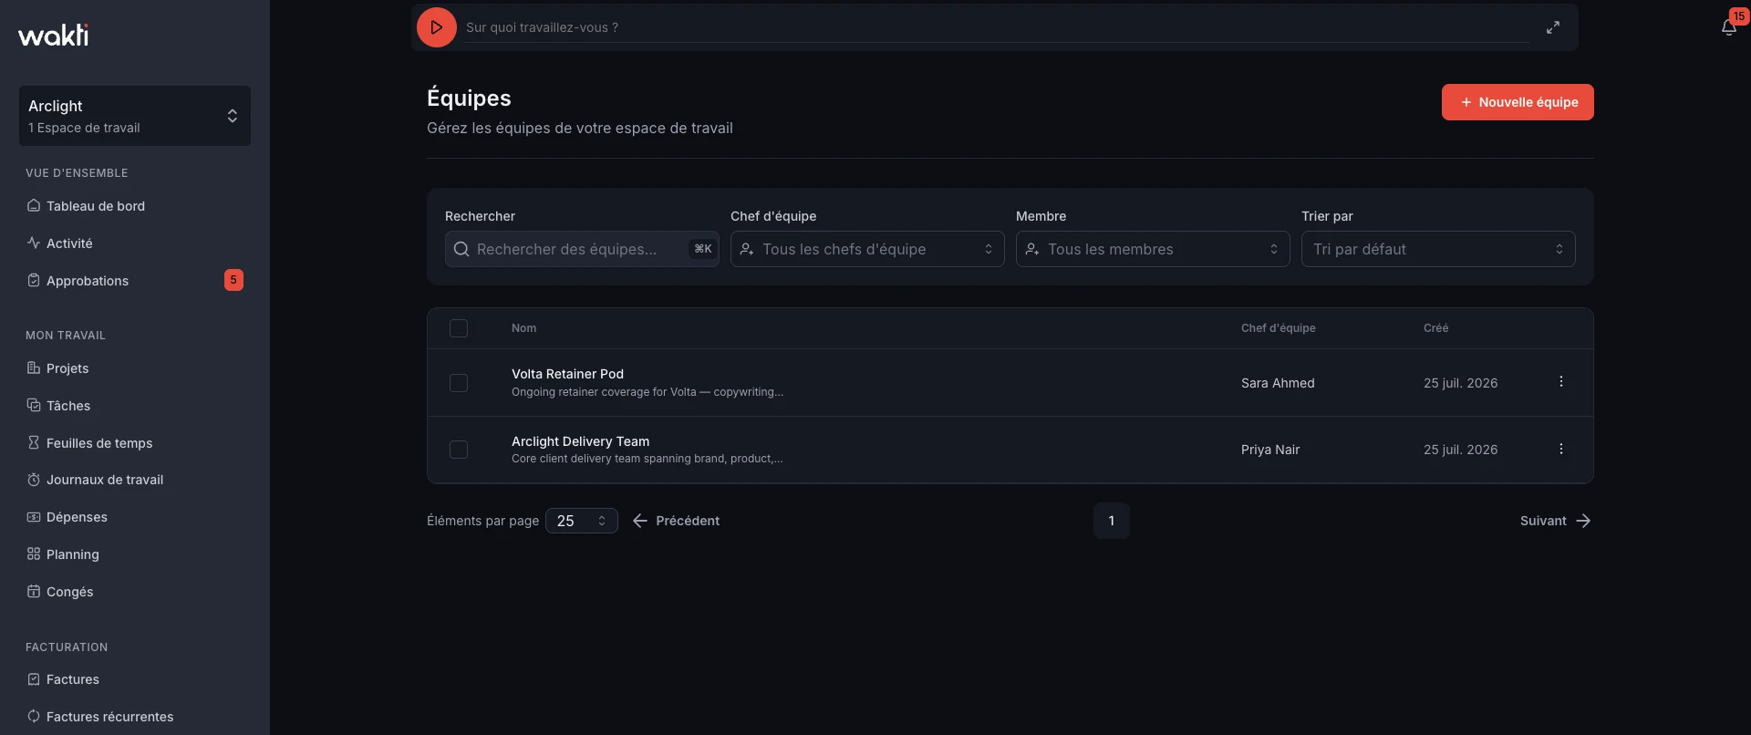Go to the previous page with Précédent
This screenshot has width=1751, height=735.
[x=676, y=521]
